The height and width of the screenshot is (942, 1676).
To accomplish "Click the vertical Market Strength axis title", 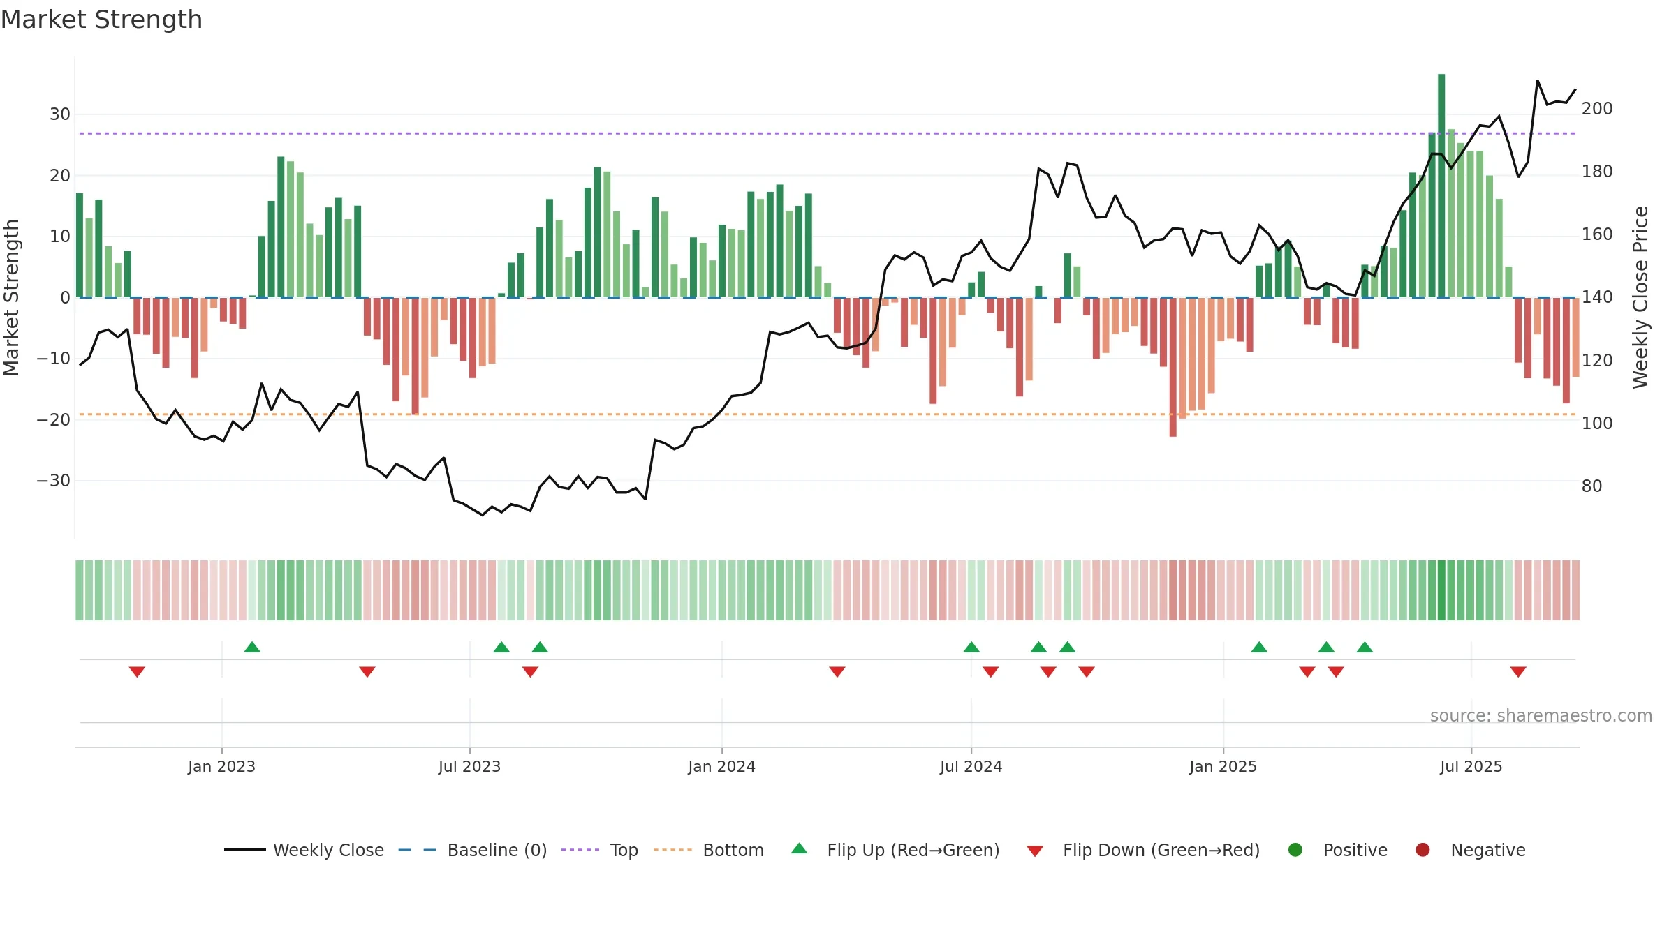I will pos(12,297).
